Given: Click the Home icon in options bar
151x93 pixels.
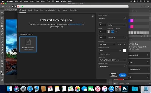Looking at the screenshot, I should pyautogui.click(x=3, y=7).
